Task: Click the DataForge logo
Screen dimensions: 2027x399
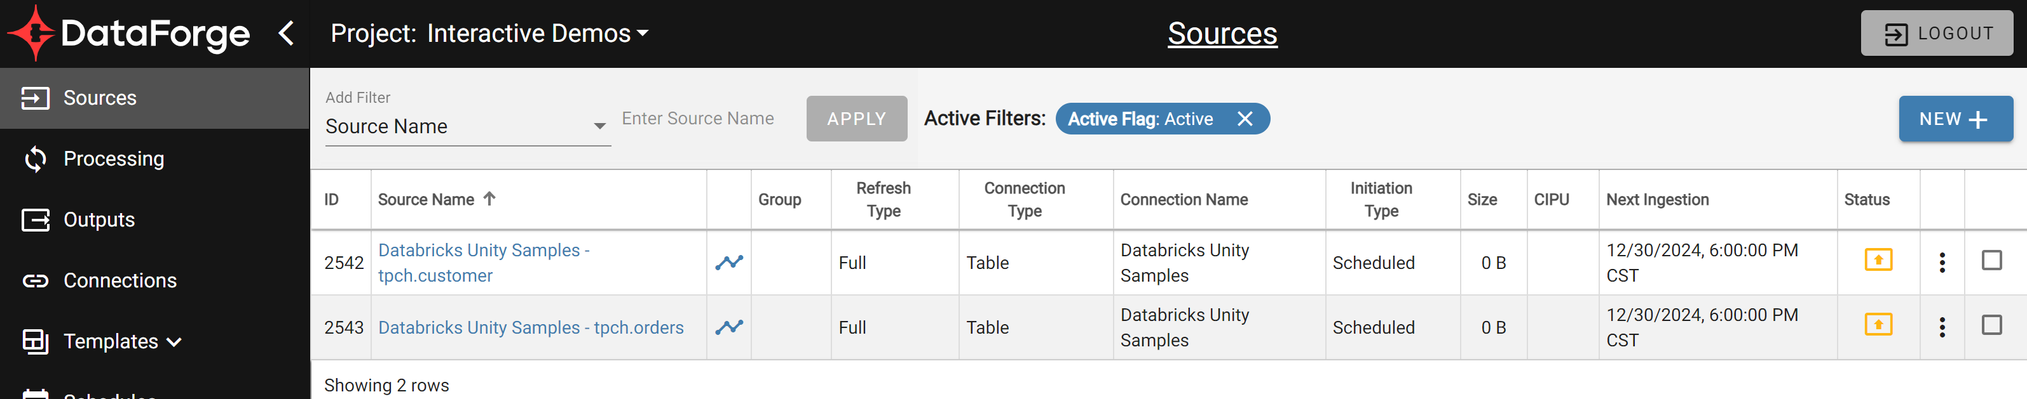Action: [129, 33]
